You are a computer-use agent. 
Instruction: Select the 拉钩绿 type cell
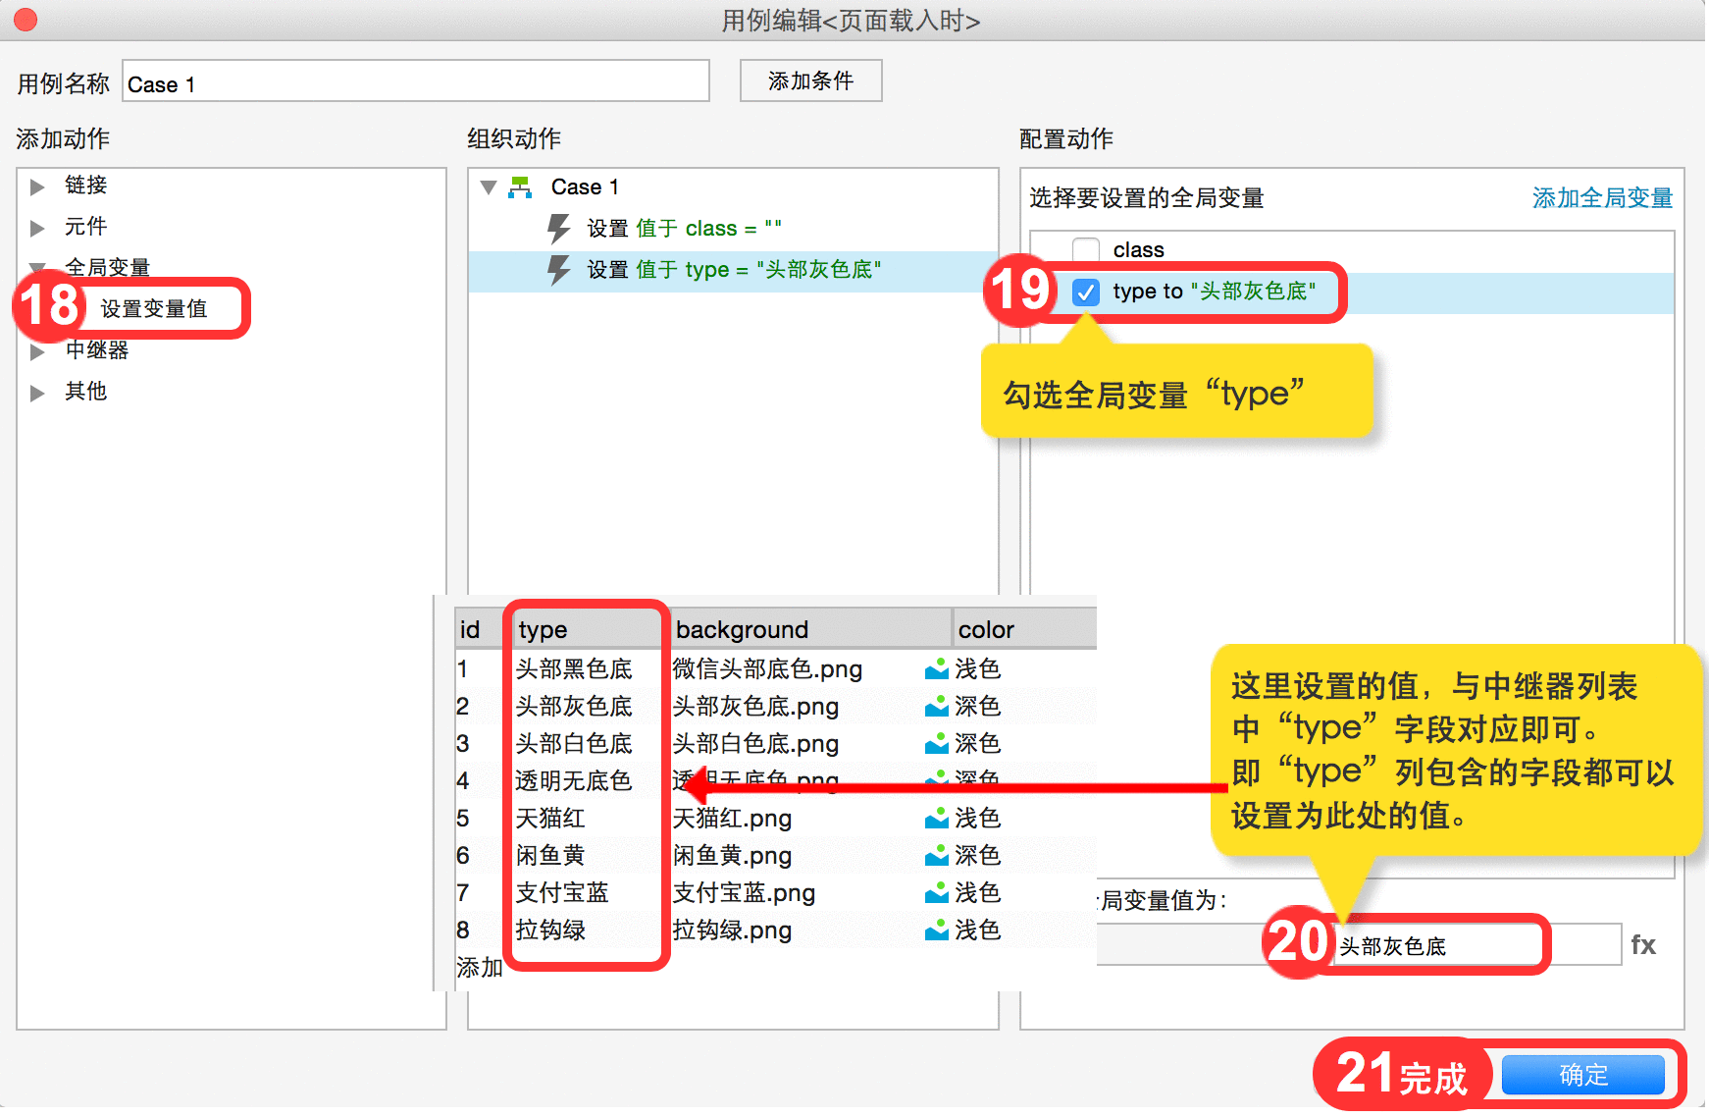coord(550,931)
